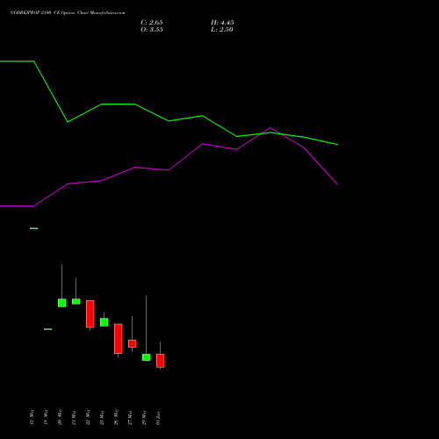This screenshot has width=439, height=439.
Task: Click the red candle above 27 May
Action: pyautogui.click(x=132, y=343)
